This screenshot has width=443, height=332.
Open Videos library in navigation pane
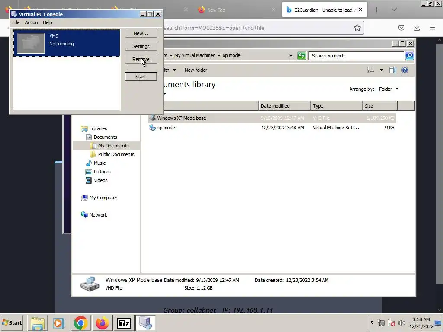[100, 180]
